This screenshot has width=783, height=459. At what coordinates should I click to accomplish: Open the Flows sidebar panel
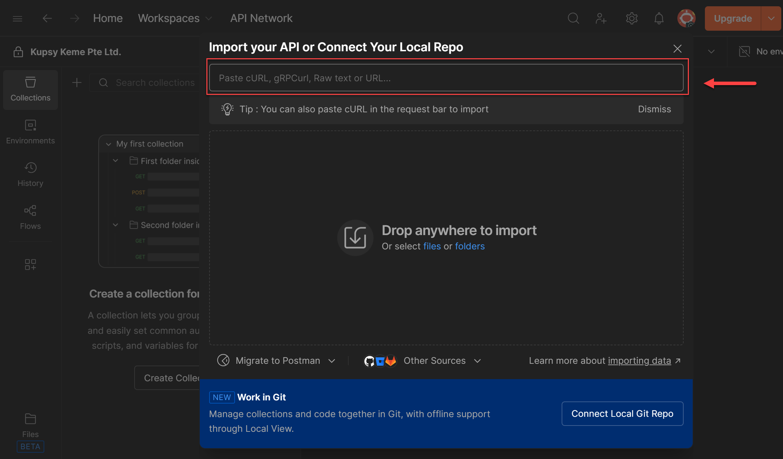click(30, 217)
